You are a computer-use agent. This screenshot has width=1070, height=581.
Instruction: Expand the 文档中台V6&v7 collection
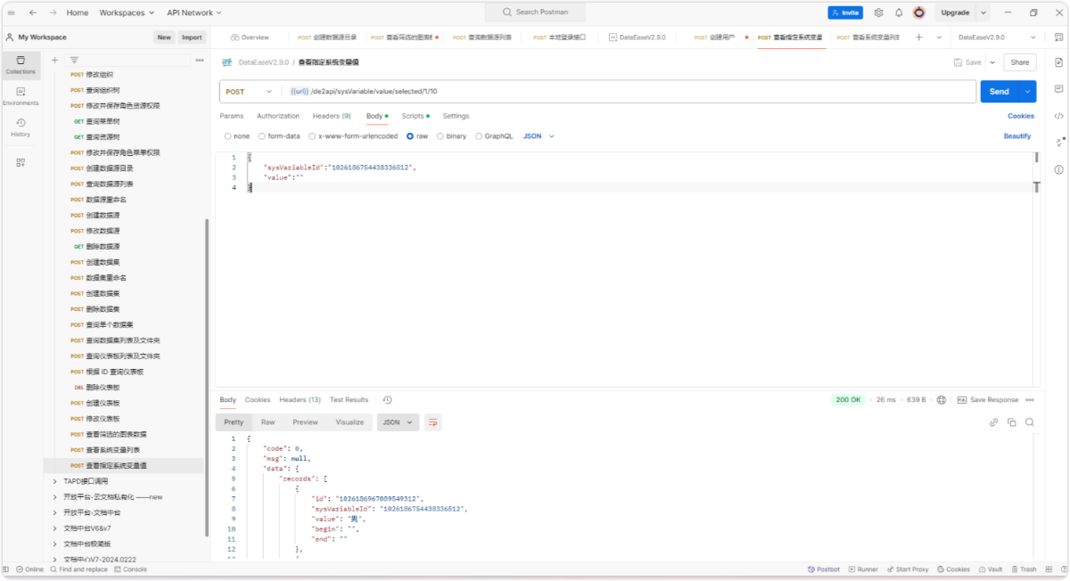pos(55,528)
